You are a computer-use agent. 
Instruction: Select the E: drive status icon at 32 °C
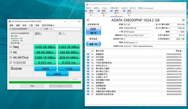coord(124,11)
